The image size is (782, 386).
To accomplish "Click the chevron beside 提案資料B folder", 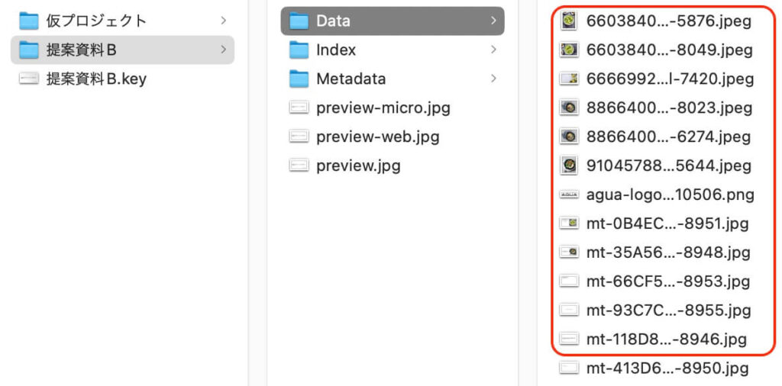I will (223, 50).
